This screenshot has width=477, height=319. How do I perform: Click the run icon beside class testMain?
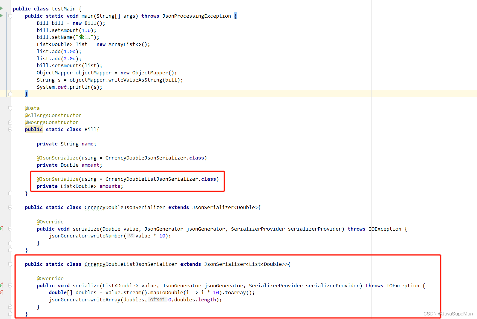(1, 8)
